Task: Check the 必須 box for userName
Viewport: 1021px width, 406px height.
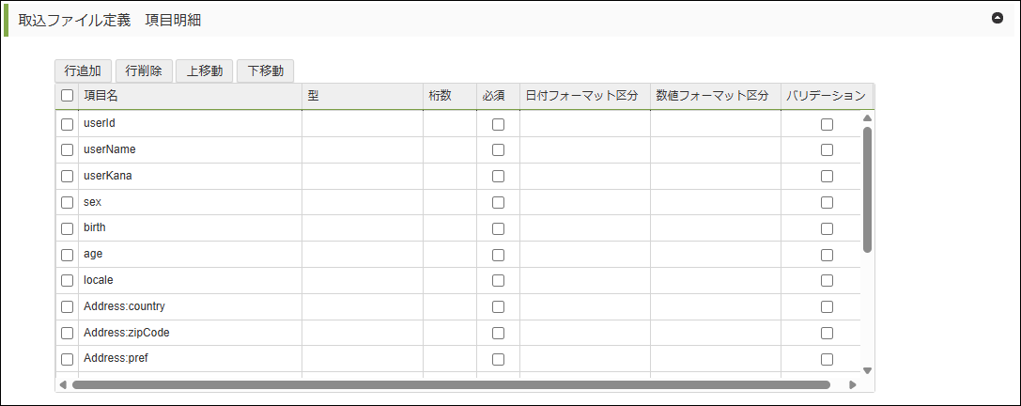Action: 498,149
